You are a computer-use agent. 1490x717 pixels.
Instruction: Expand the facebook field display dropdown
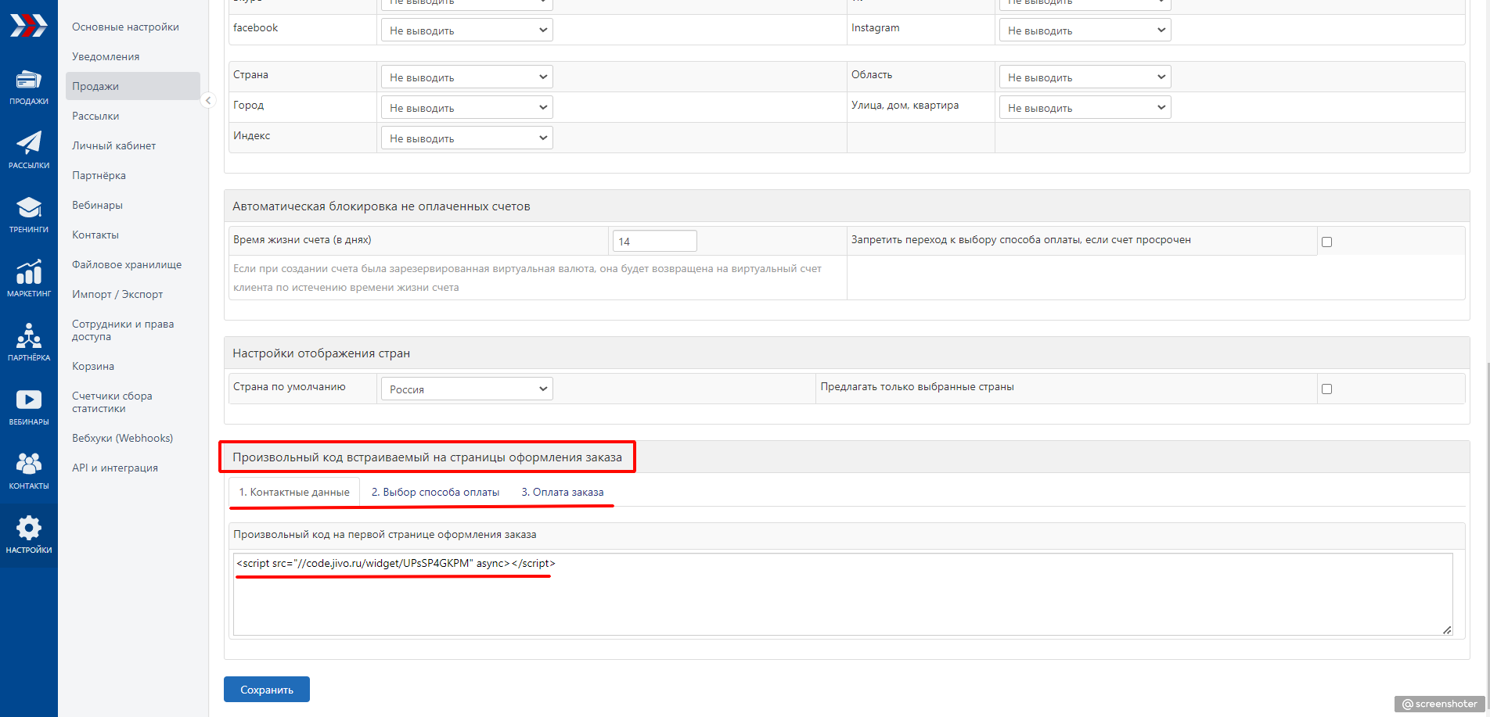click(x=466, y=30)
